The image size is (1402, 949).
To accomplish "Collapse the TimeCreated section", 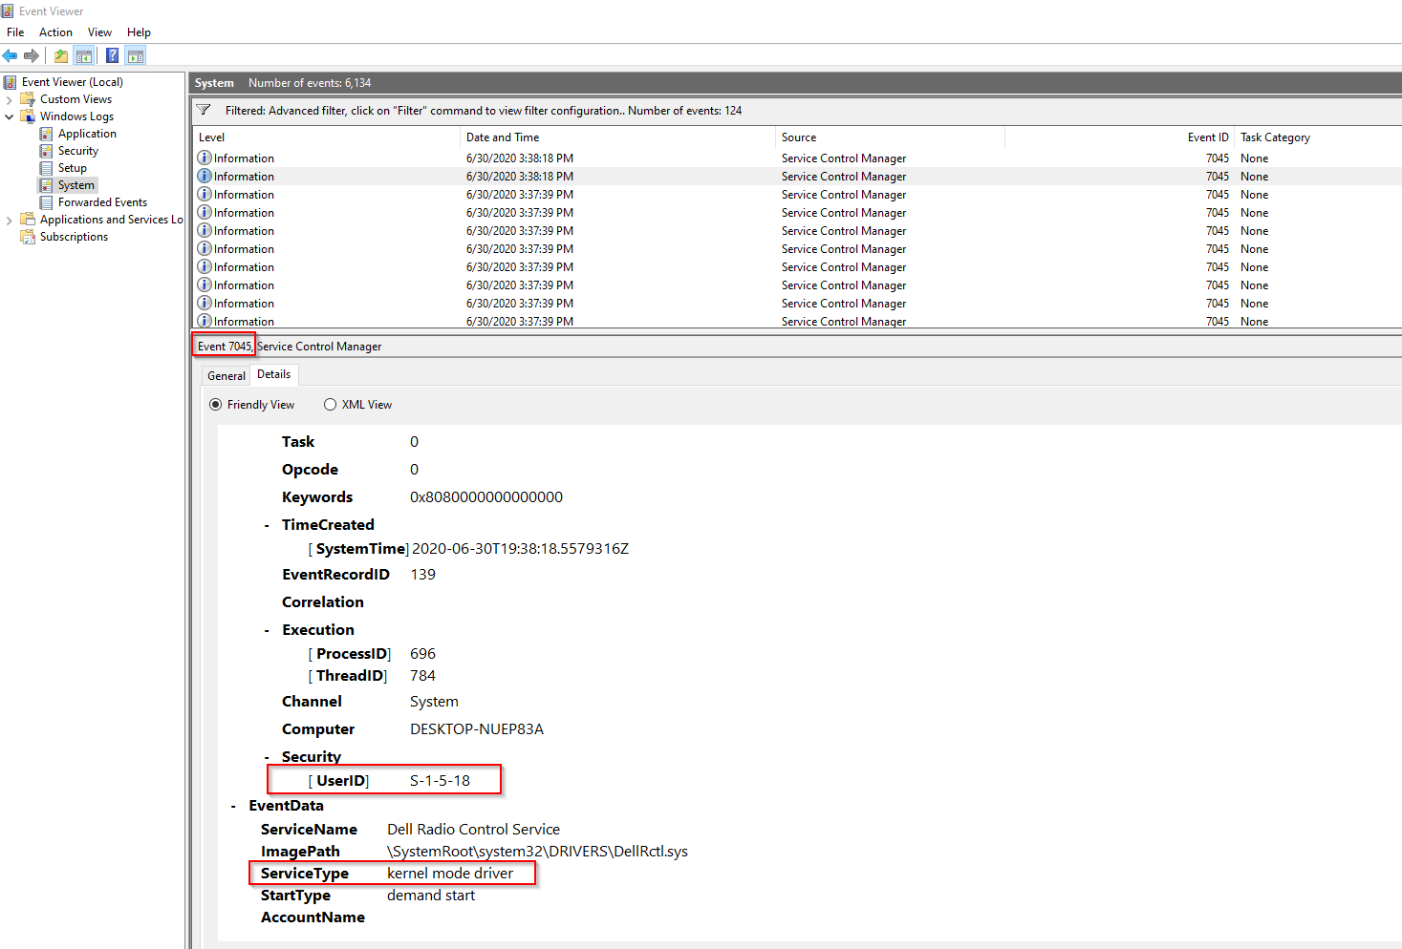I will (267, 525).
